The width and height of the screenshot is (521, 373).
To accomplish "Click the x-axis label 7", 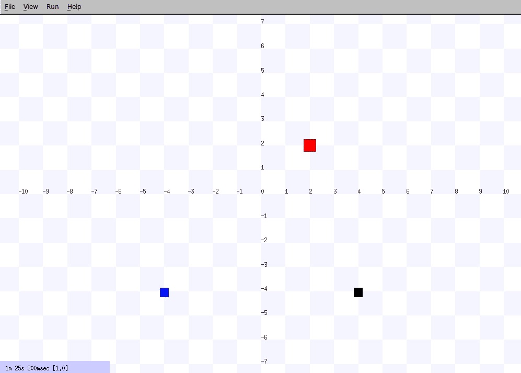I will 432,191.
